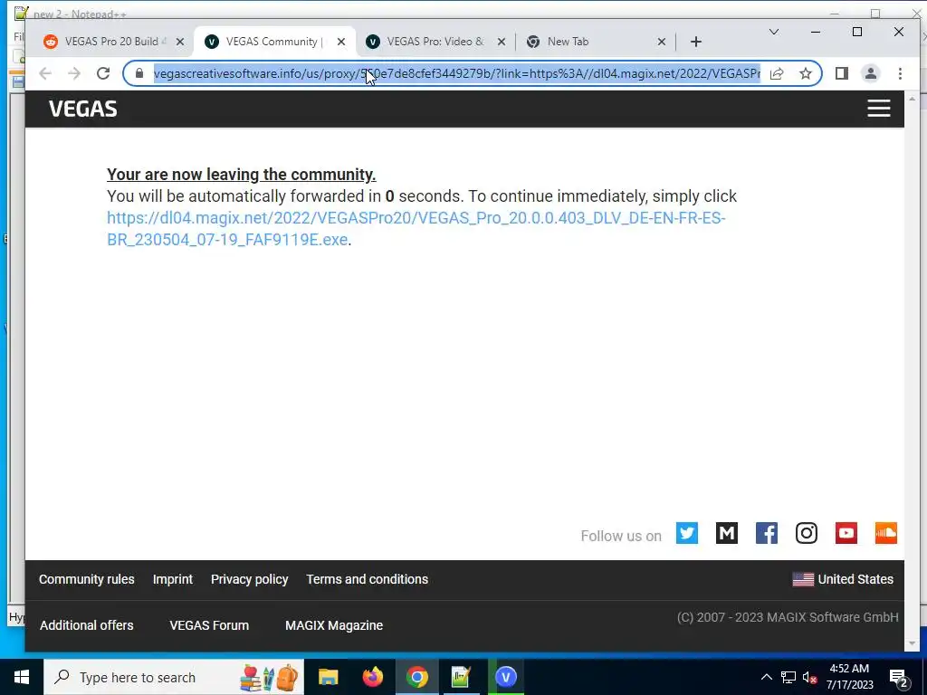Open the VEGAS Instagram icon

point(807,533)
